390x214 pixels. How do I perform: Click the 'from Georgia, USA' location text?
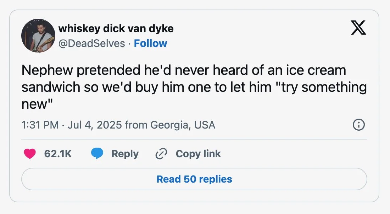click(x=170, y=125)
